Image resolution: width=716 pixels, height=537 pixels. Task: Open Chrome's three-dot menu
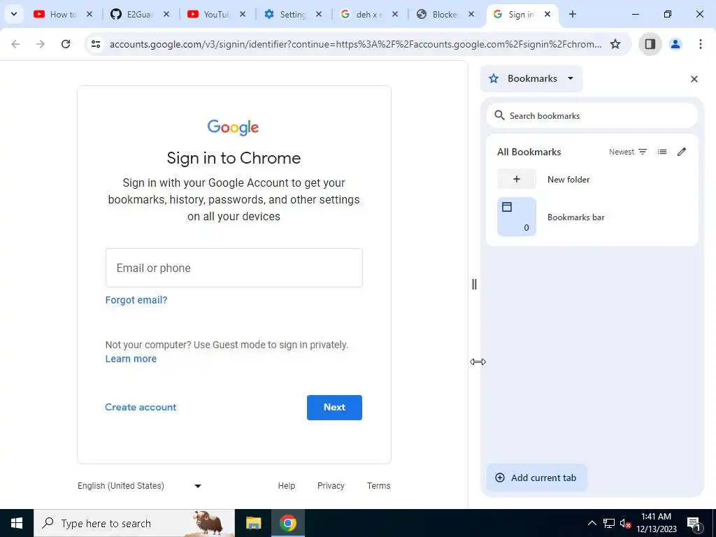point(700,44)
